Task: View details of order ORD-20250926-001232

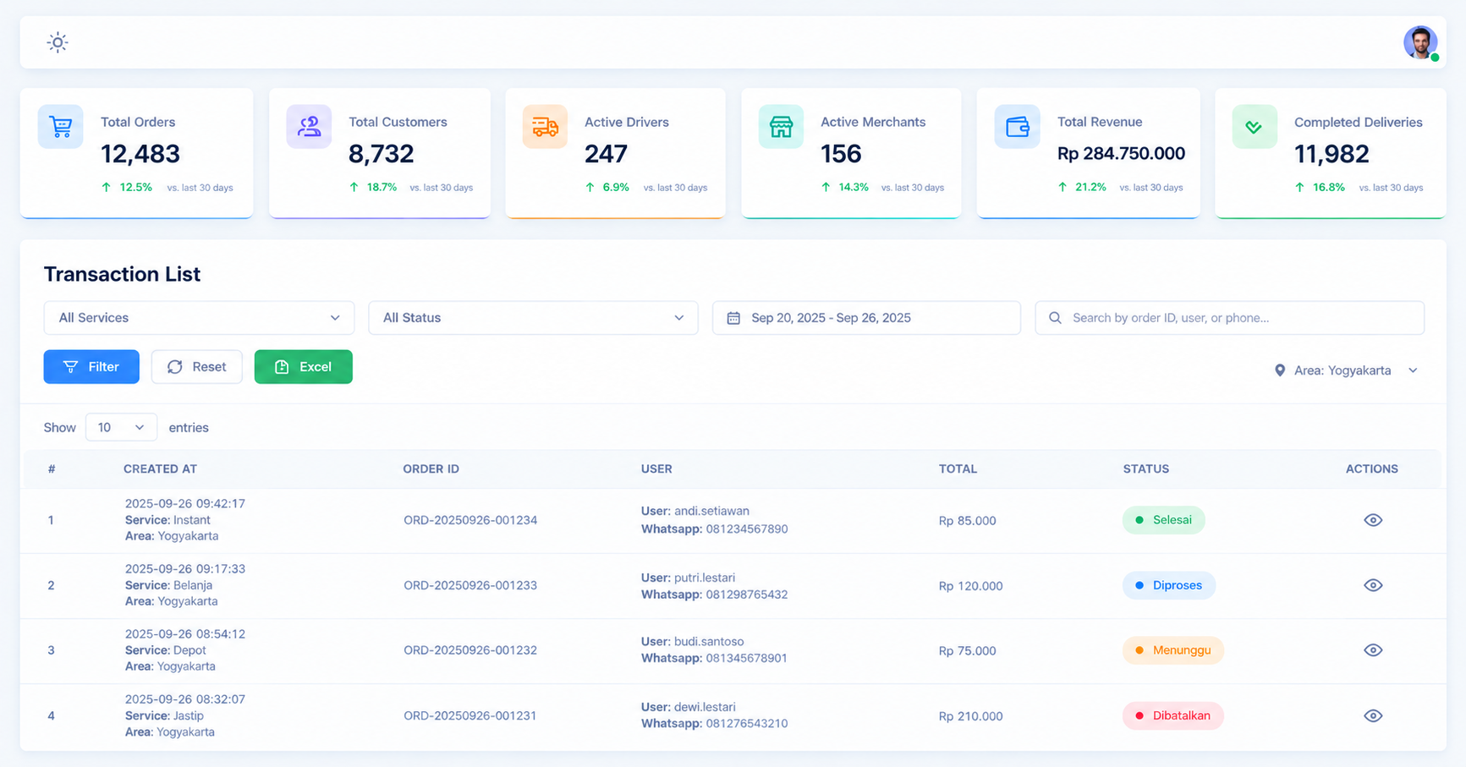Action: click(x=1373, y=650)
